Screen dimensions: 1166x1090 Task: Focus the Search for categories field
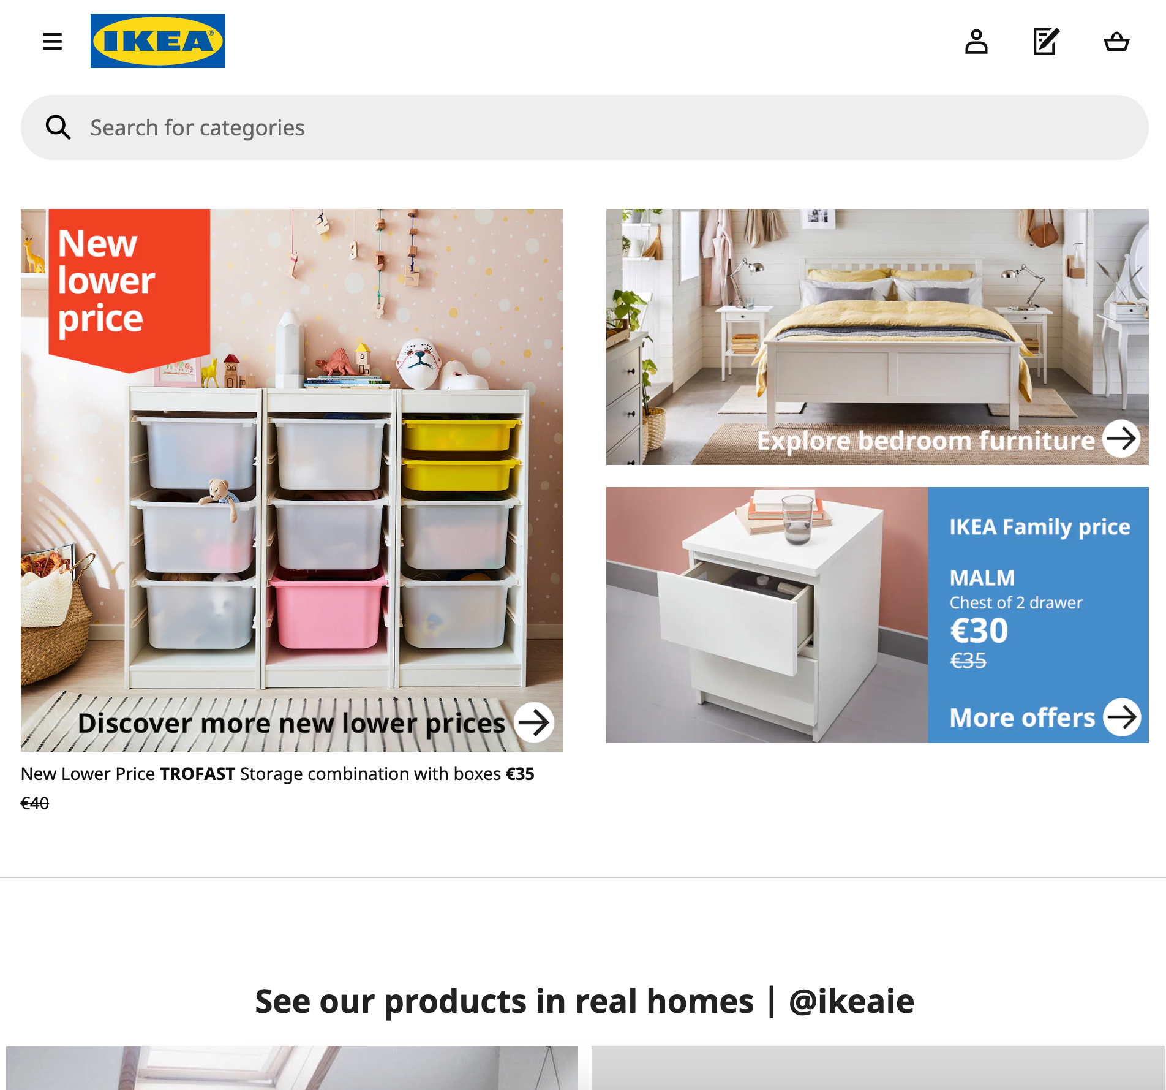click(x=585, y=127)
